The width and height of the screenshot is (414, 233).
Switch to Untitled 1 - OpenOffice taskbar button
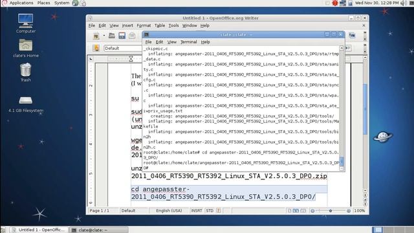pyautogui.click(x=39, y=230)
